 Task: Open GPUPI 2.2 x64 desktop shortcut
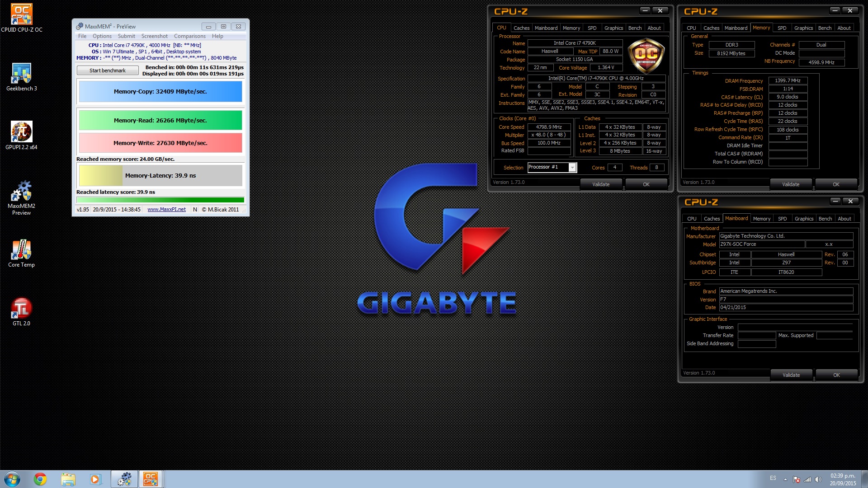tap(21, 136)
